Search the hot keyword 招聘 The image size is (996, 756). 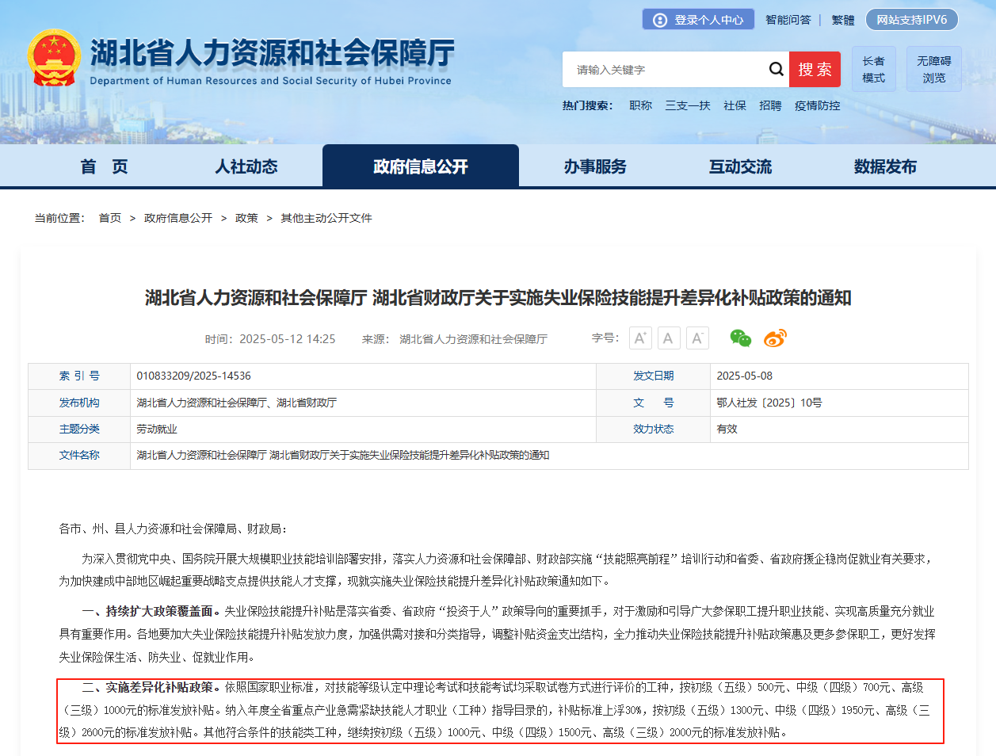click(770, 105)
